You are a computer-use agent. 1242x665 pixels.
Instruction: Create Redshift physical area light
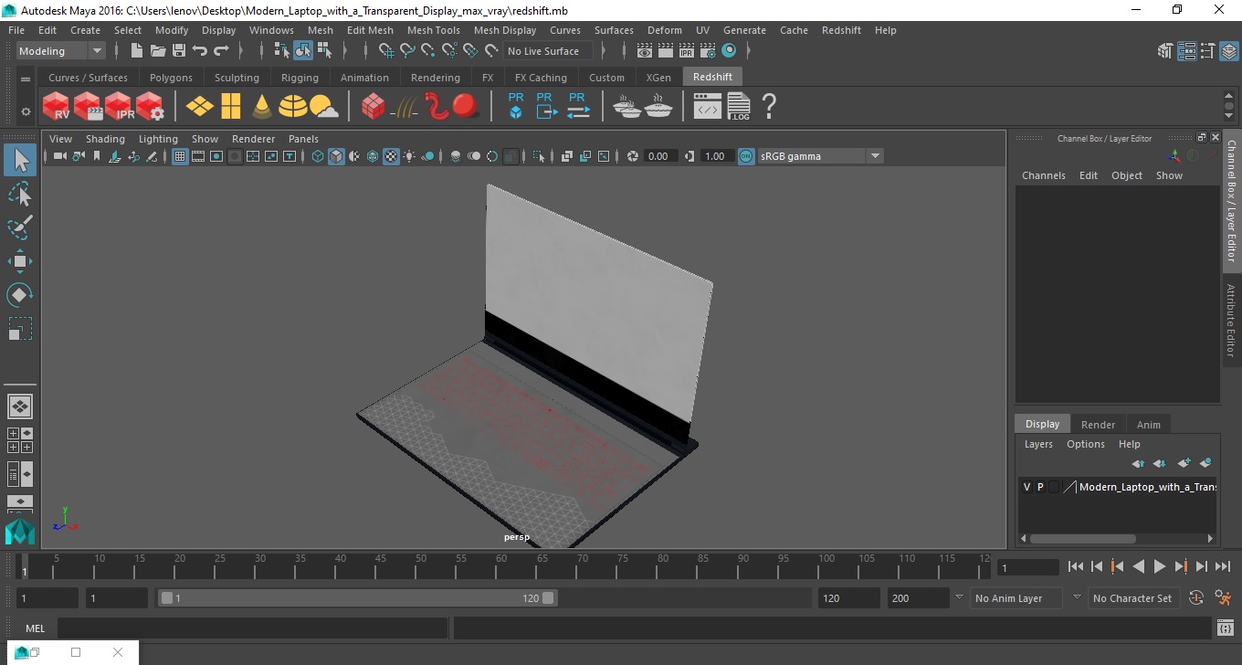[199, 106]
